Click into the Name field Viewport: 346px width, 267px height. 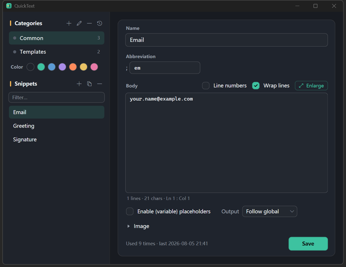(226, 40)
